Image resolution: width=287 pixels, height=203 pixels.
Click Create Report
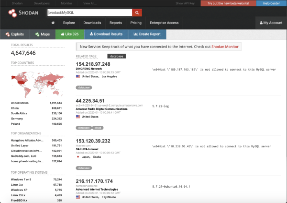click(147, 34)
